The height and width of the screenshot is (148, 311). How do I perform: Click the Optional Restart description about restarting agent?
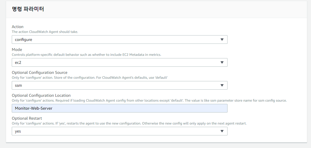129,123
